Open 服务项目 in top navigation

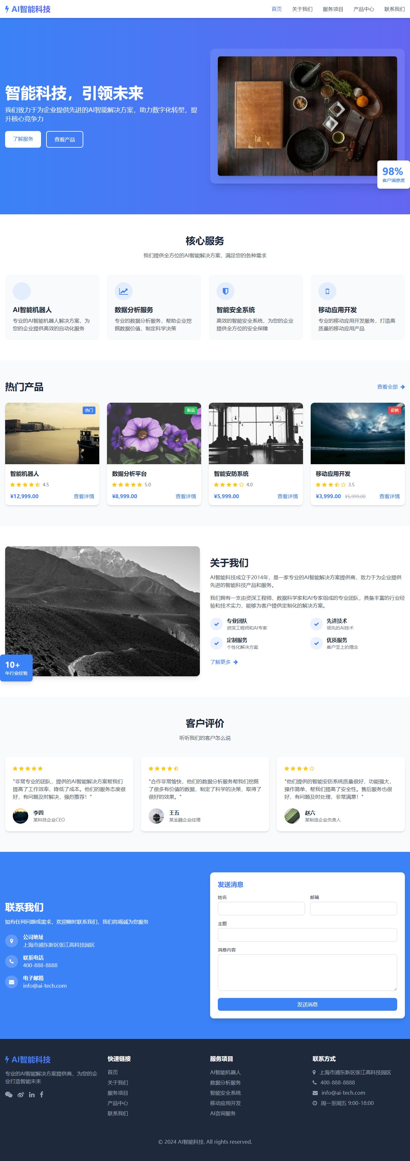click(333, 9)
